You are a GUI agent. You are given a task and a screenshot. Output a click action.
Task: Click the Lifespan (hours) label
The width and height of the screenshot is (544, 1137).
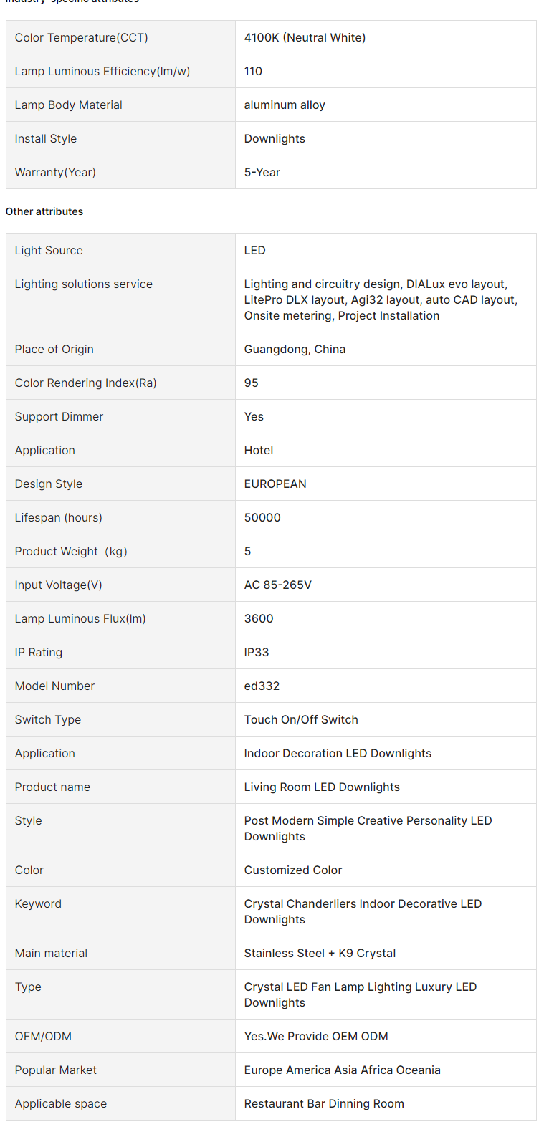pos(58,517)
